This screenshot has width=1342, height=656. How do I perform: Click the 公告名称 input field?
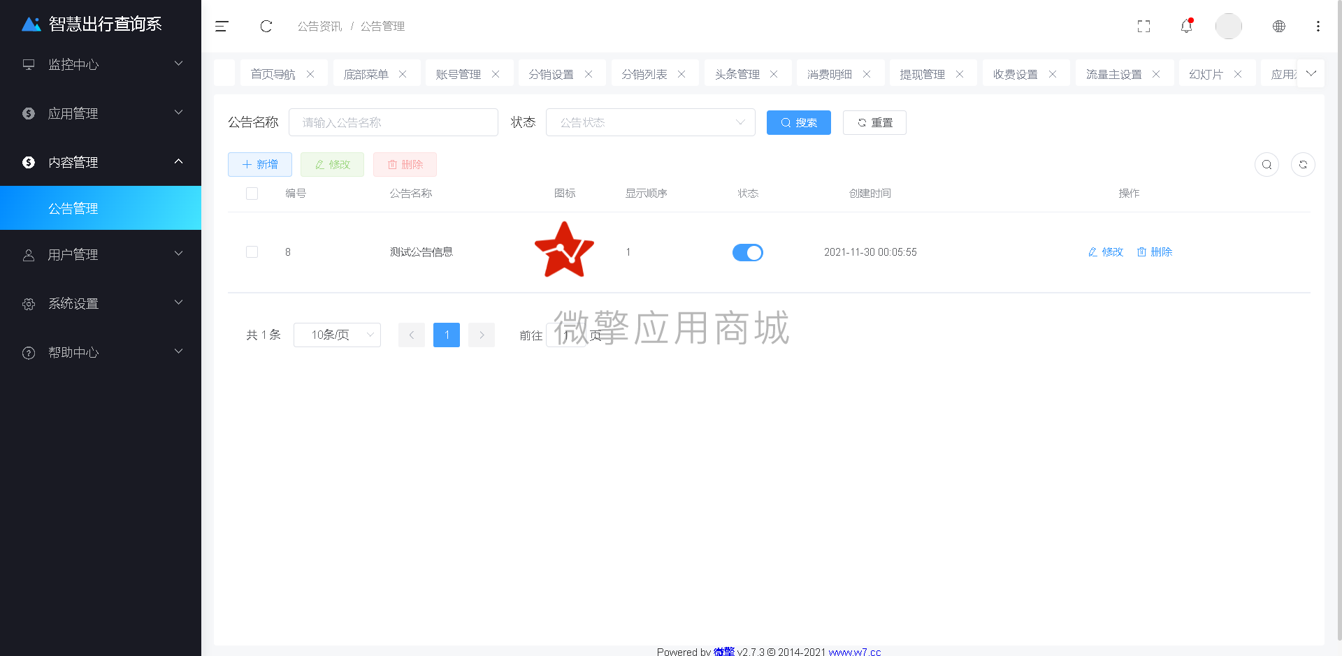tap(394, 122)
